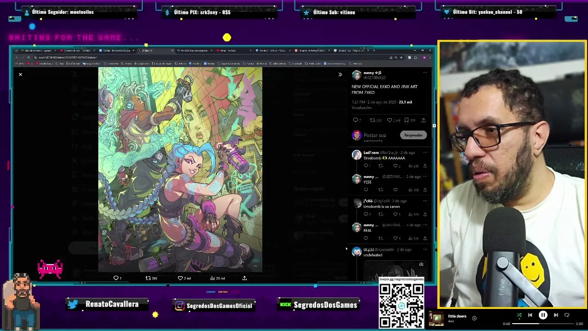Repost the main tweet showing 263 reposts
The width and height of the screenshot is (588, 331).
373,120
